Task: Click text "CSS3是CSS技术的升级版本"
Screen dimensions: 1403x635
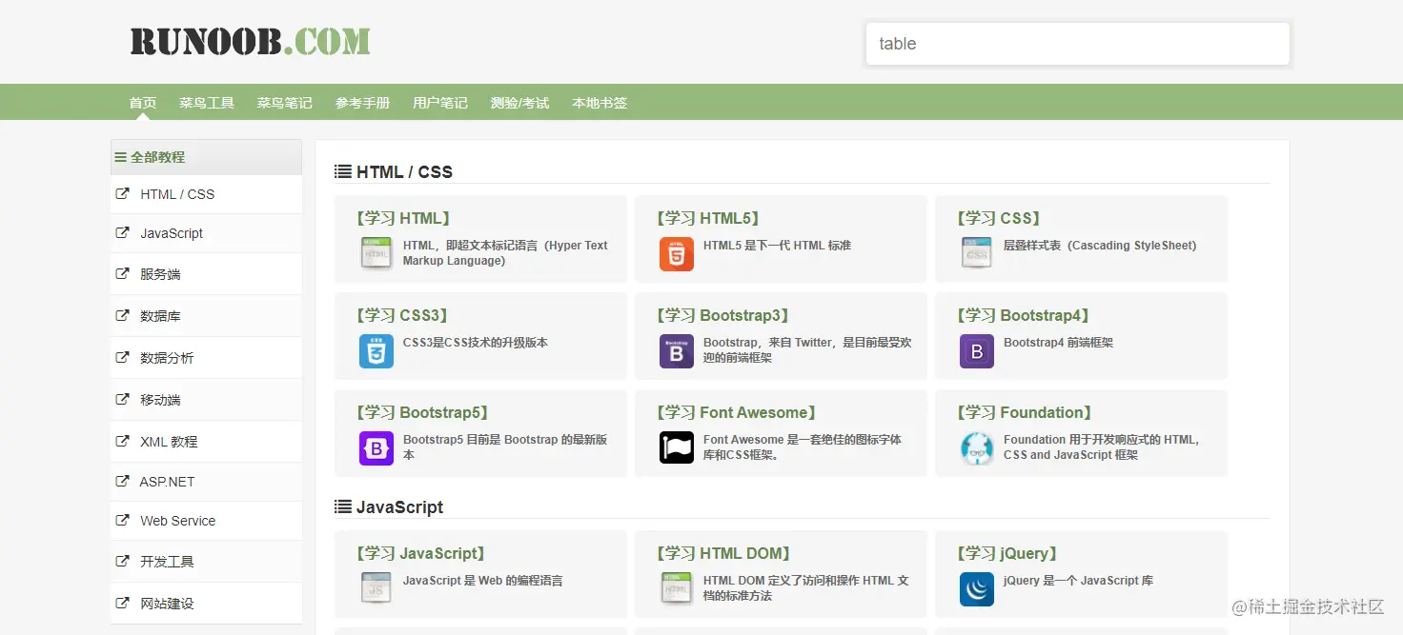Action: (x=476, y=343)
